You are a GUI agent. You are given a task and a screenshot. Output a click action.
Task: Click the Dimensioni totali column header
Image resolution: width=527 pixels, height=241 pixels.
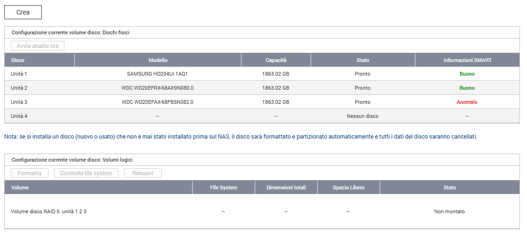[286, 187]
